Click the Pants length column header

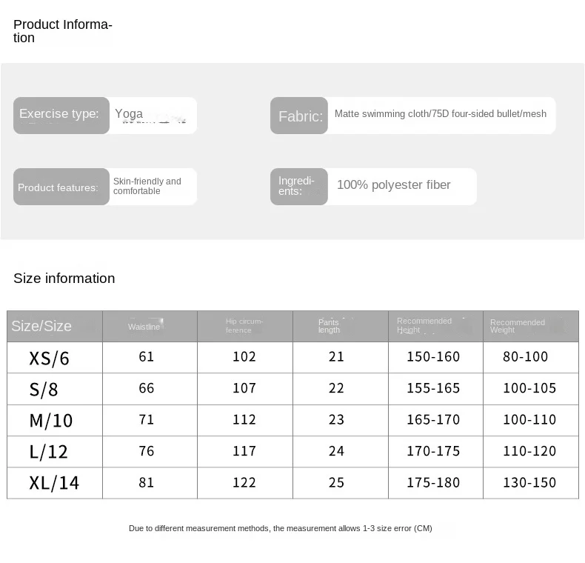330,326
